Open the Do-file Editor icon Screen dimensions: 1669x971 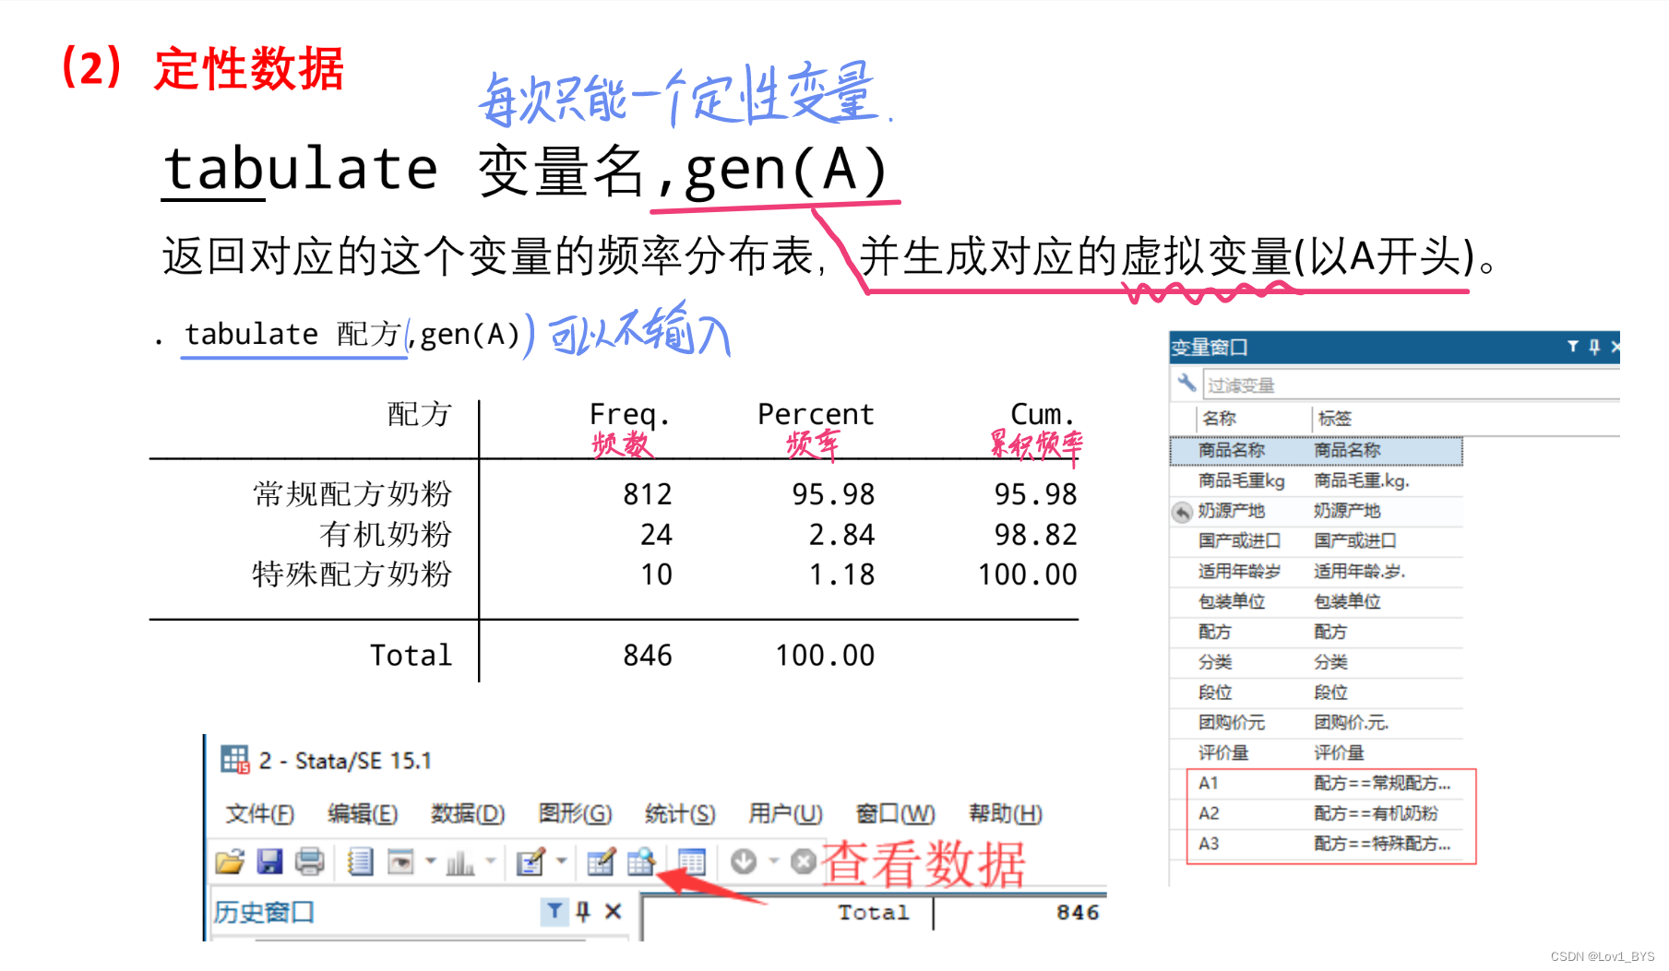529,860
